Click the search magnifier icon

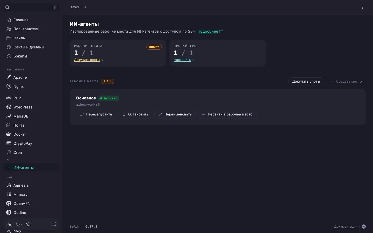pyautogui.click(x=7, y=7)
